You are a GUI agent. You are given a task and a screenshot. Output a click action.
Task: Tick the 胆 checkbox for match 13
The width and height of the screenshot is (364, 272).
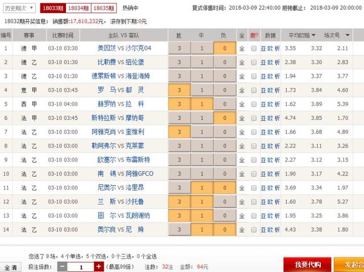[x=254, y=216]
